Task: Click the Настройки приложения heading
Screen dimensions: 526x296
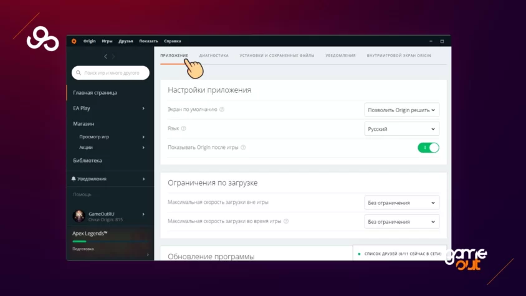Action: 209,90
